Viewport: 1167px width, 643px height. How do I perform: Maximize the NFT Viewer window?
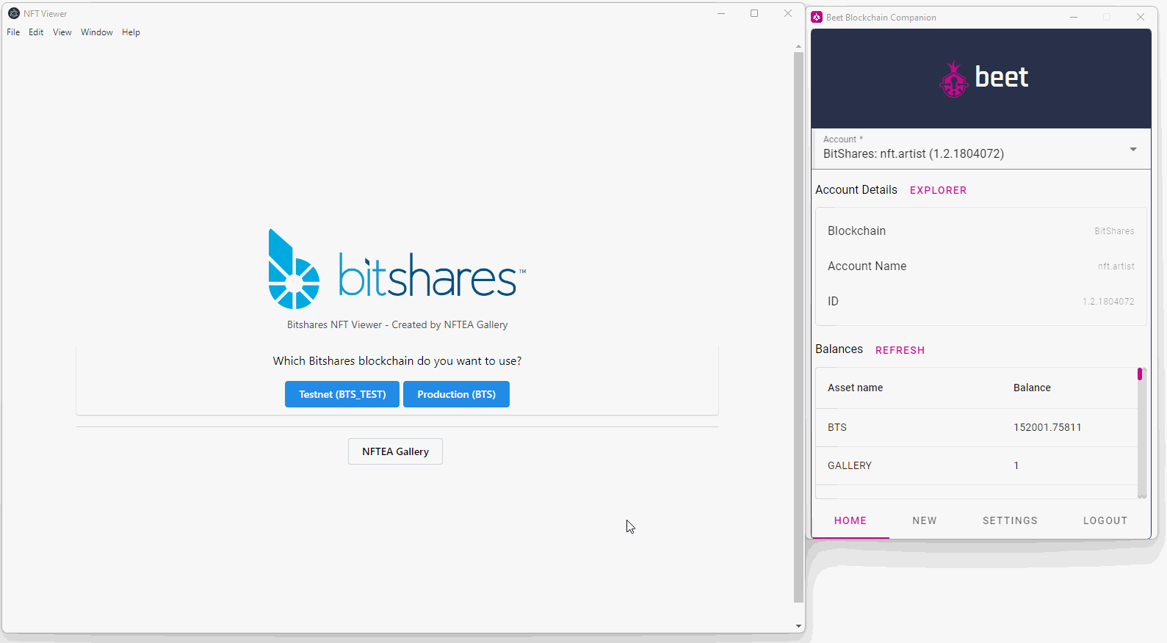coord(754,13)
